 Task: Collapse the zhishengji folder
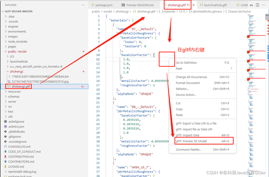[7, 72]
